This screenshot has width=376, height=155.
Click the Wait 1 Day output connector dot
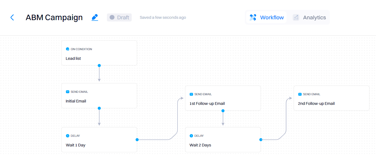point(137,139)
